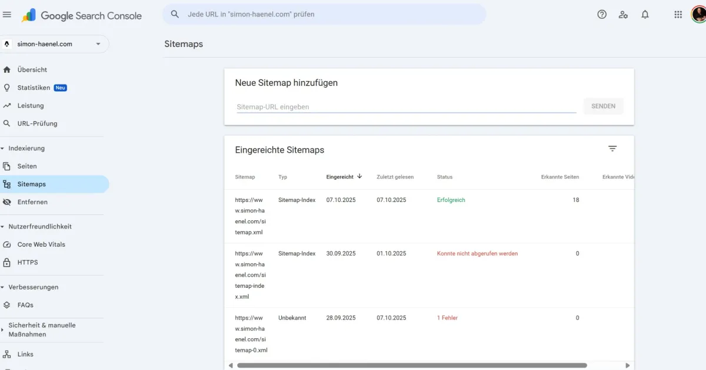The width and height of the screenshot is (706, 370).
Task: Click the Leistung trend line icon
Action: point(7,106)
